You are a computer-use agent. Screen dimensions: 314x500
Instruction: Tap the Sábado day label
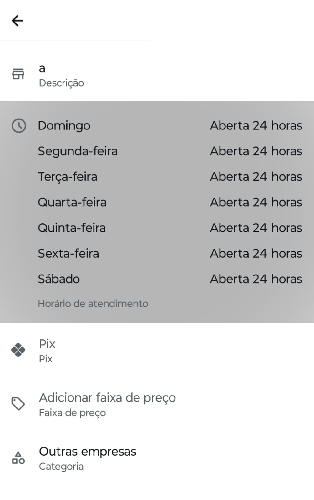(x=59, y=279)
